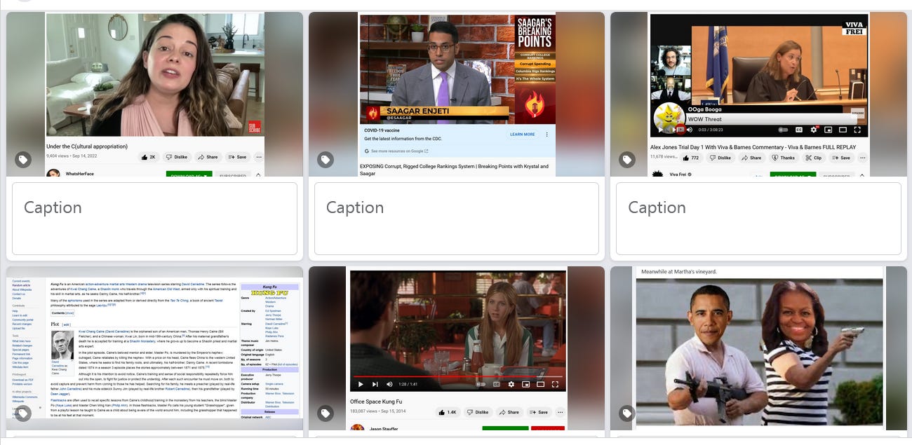The image size is (912, 445).
Task: Click tag icon on Office Space Kung Fu card
Action: click(326, 414)
